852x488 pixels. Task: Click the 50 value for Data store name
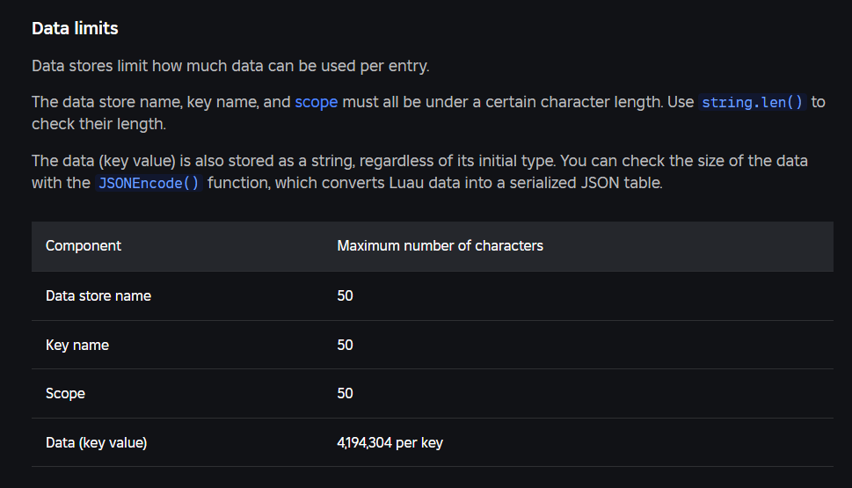coord(345,295)
